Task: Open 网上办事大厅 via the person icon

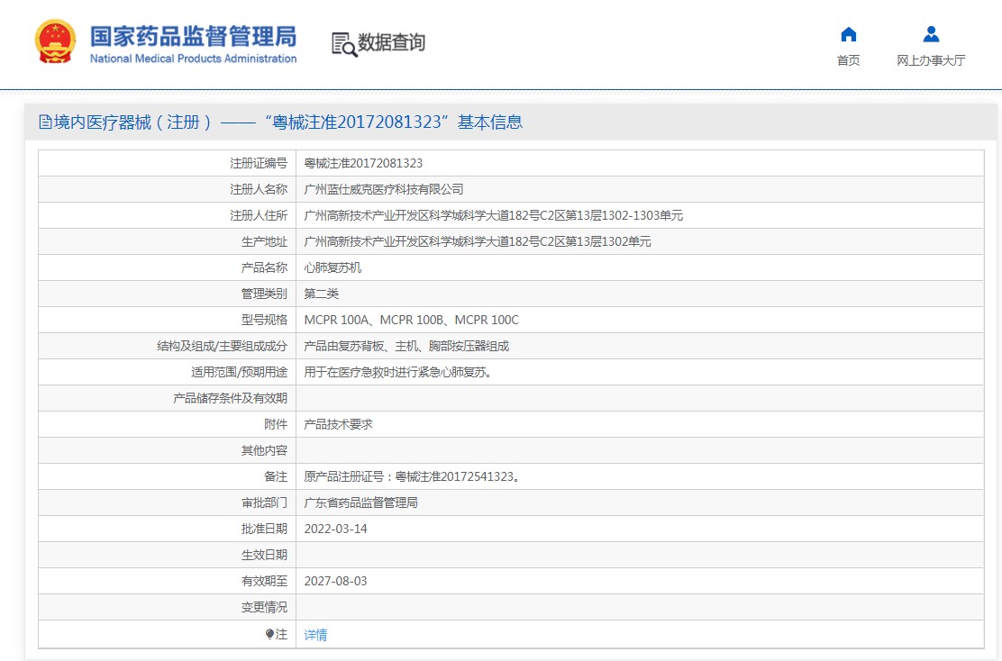Action: 931,34
